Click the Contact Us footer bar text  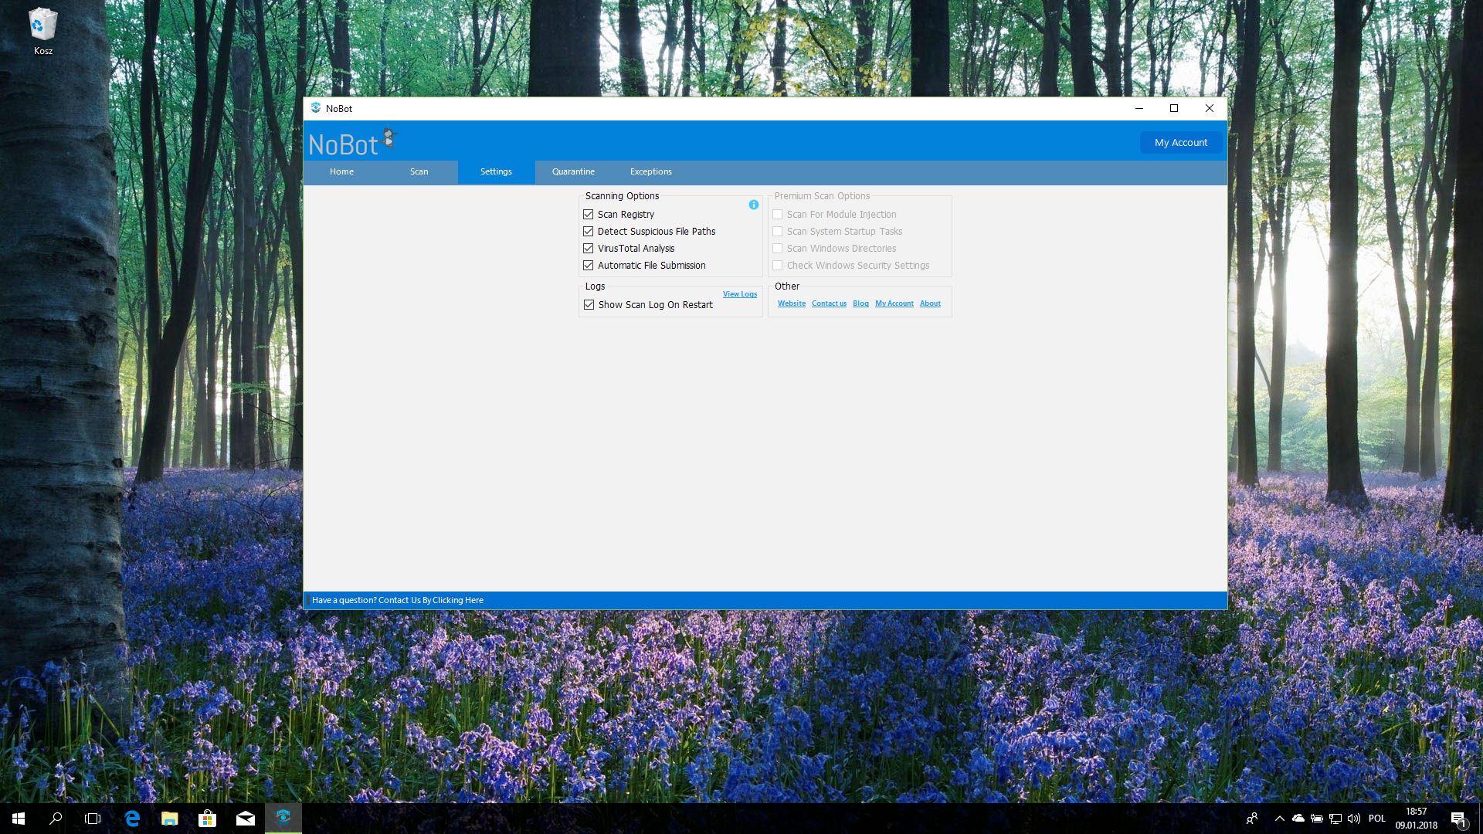click(397, 600)
